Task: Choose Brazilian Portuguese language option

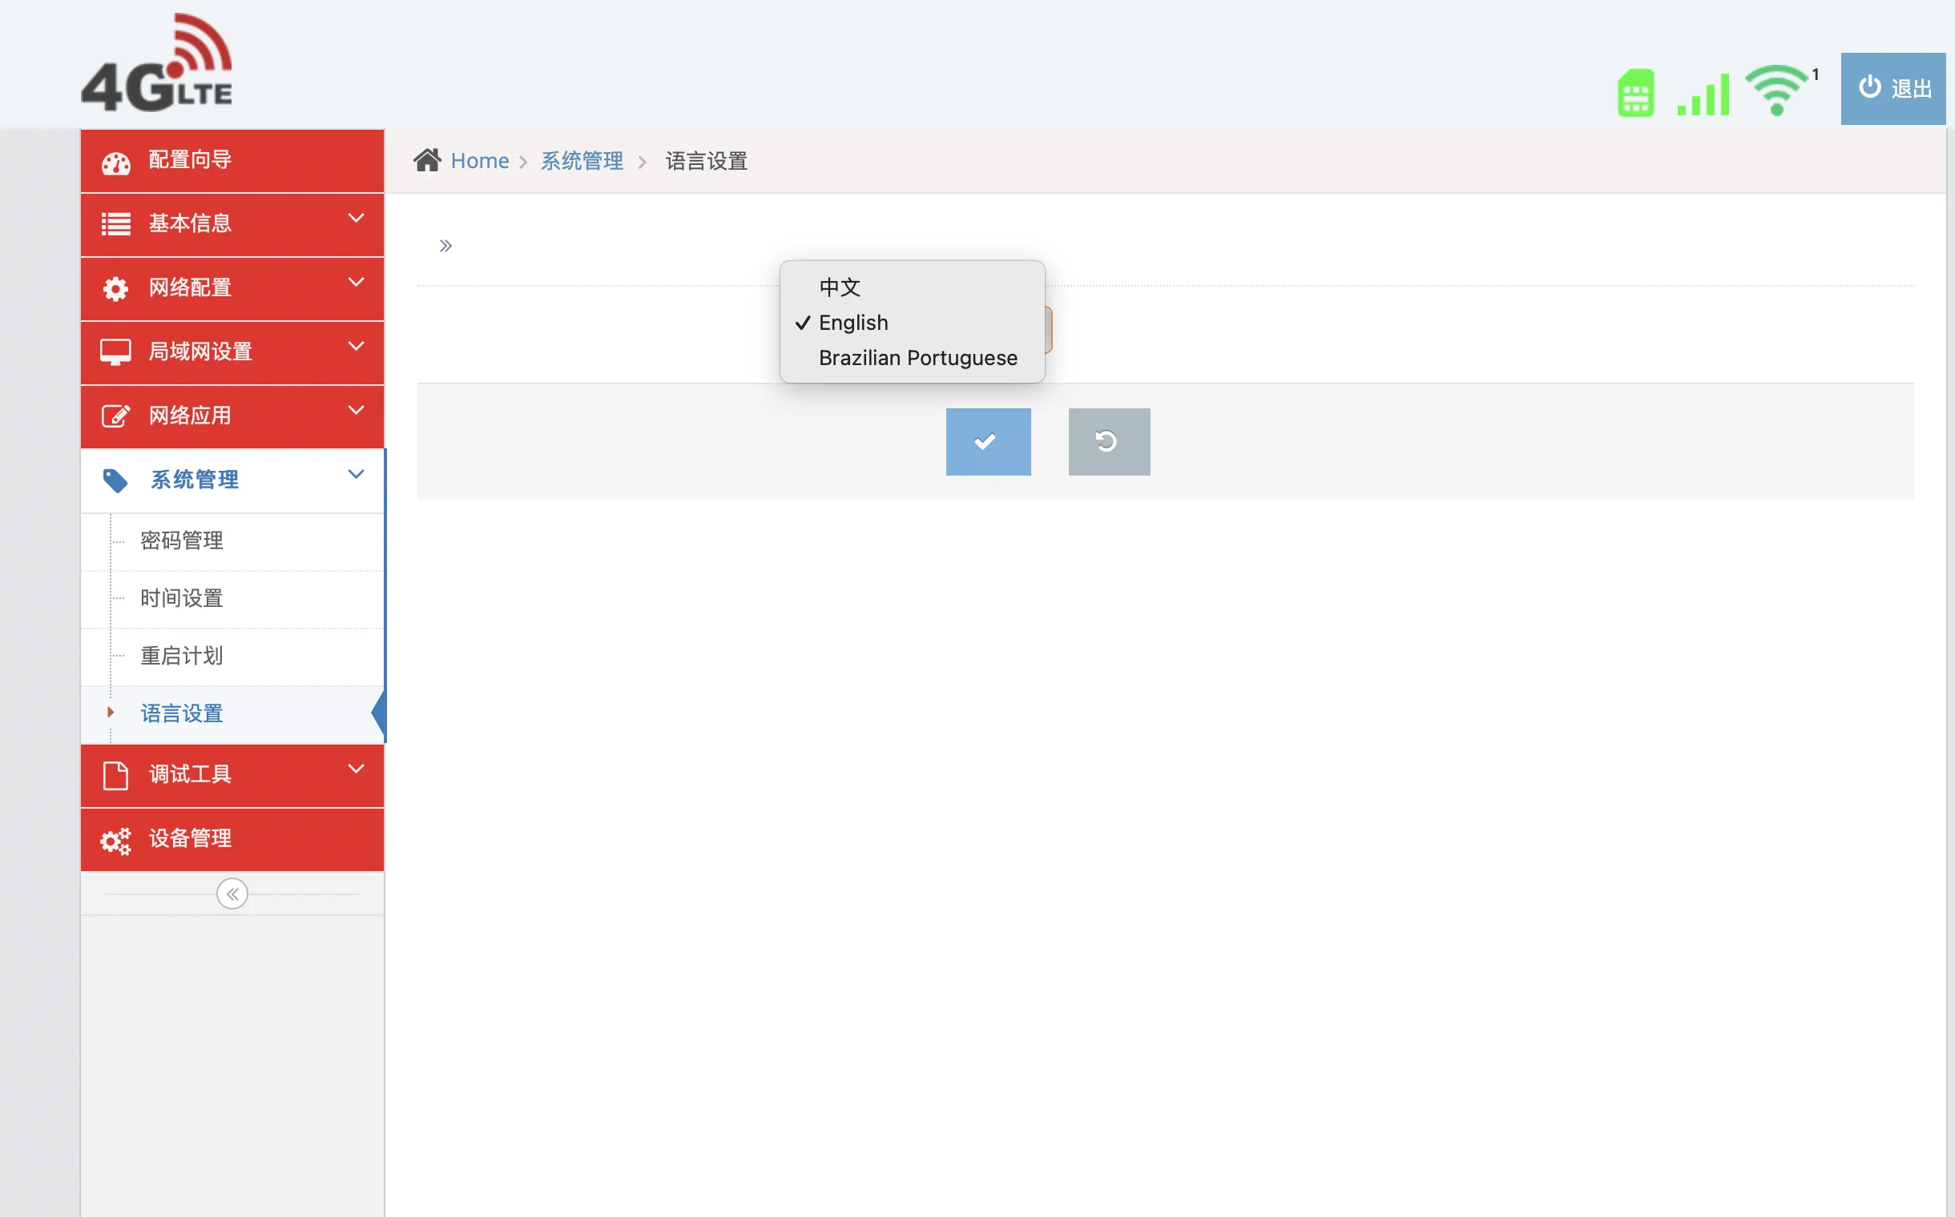Action: pyautogui.click(x=917, y=357)
